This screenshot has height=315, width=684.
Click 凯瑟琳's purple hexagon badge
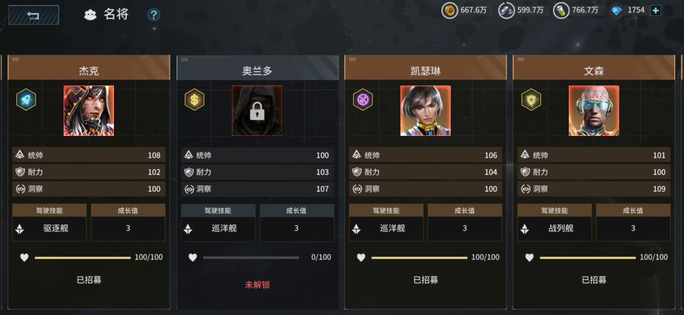coord(363,99)
